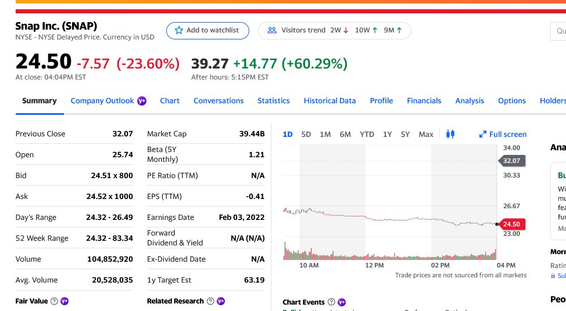Open the Summary tab
This screenshot has width=566, height=311.
pyautogui.click(x=40, y=101)
